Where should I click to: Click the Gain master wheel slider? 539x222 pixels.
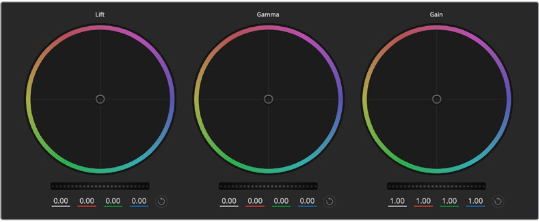tap(436, 186)
